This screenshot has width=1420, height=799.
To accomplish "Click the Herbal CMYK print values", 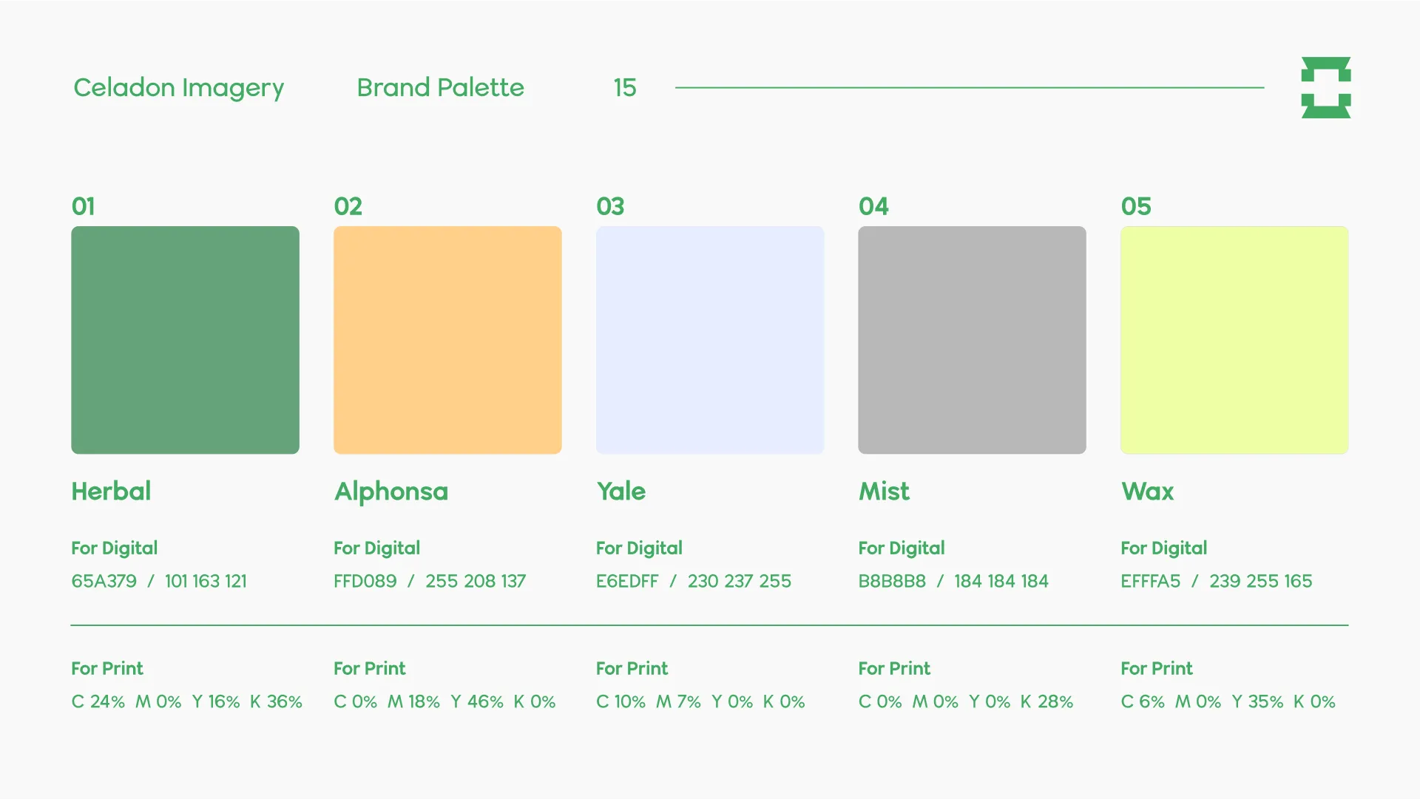I will (187, 701).
